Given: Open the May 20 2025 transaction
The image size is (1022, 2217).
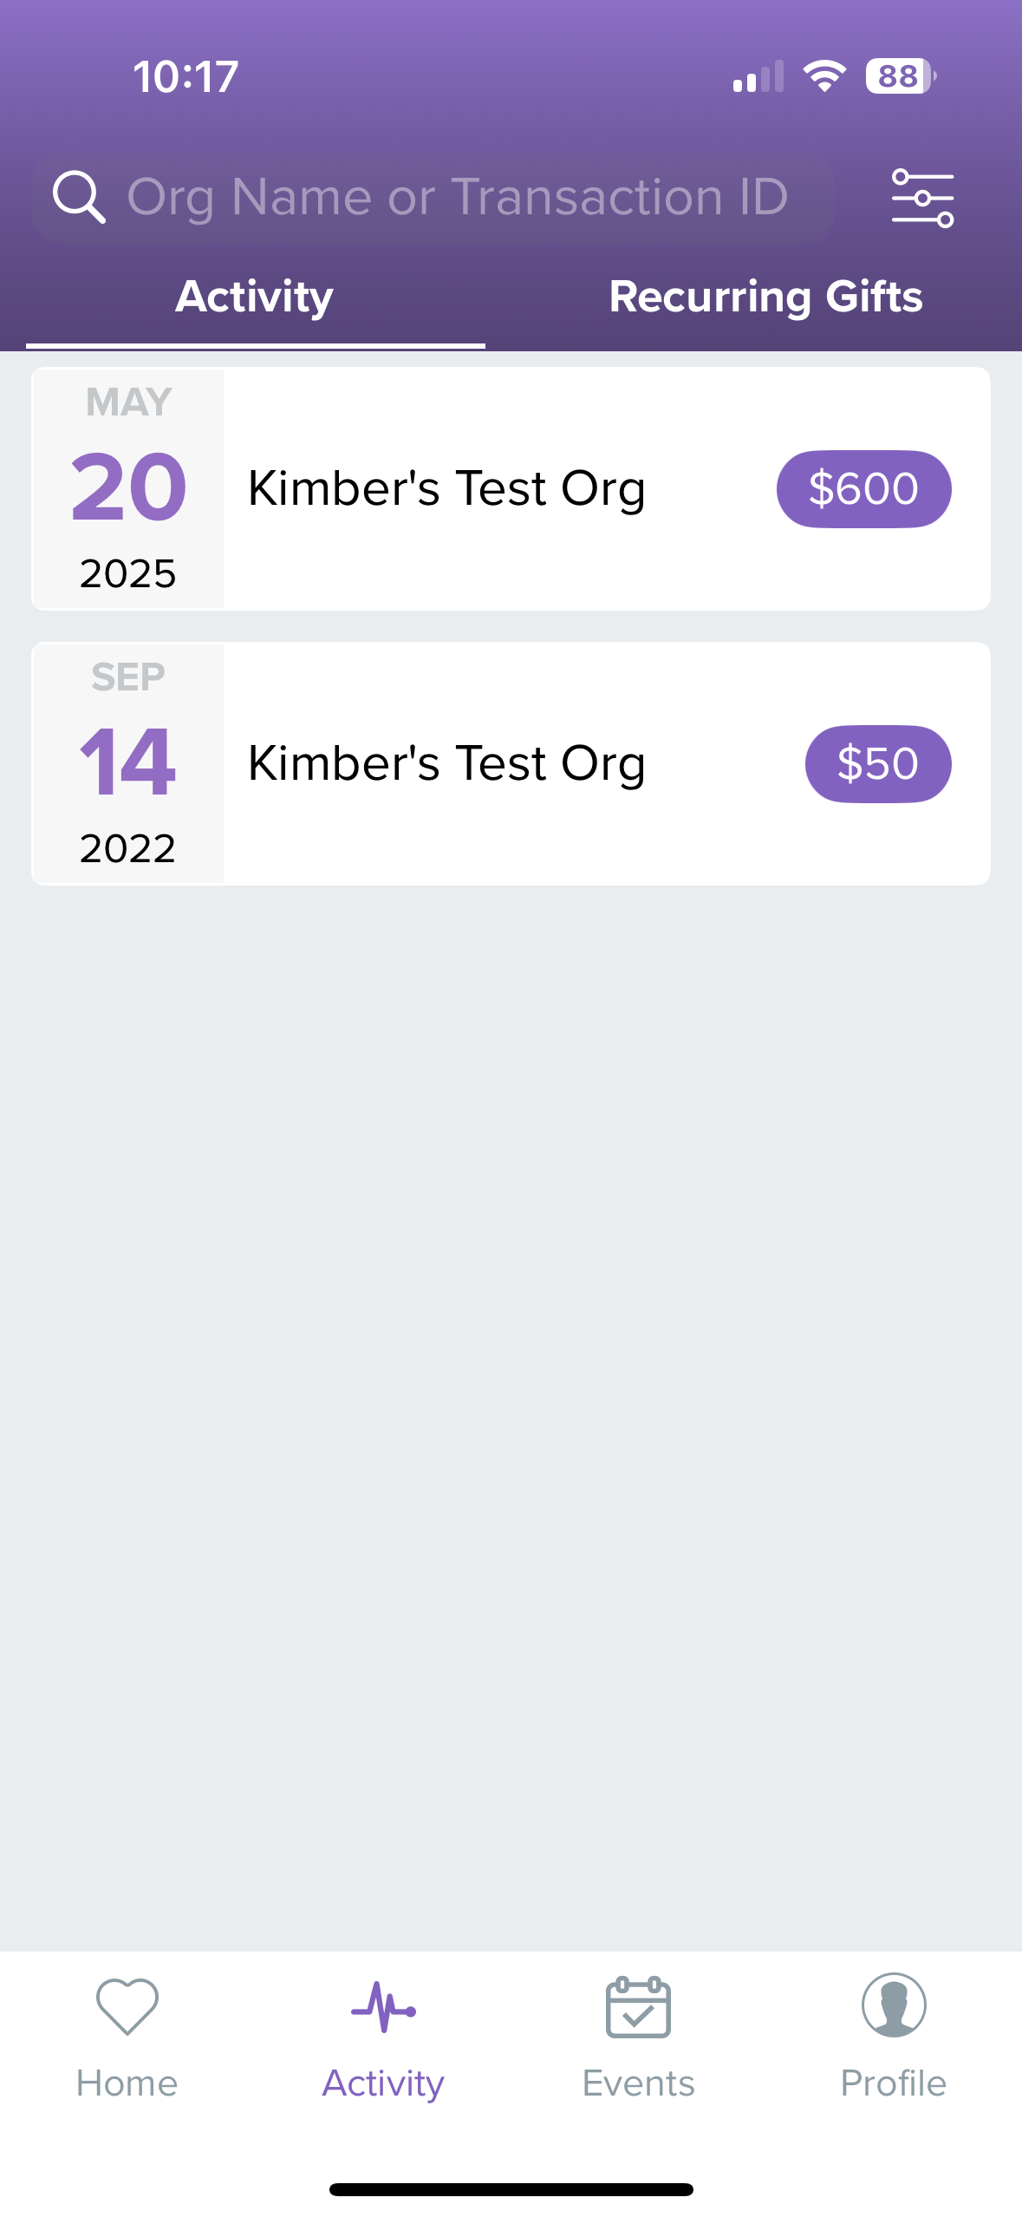Looking at the screenshot, I should pos(511,488).
